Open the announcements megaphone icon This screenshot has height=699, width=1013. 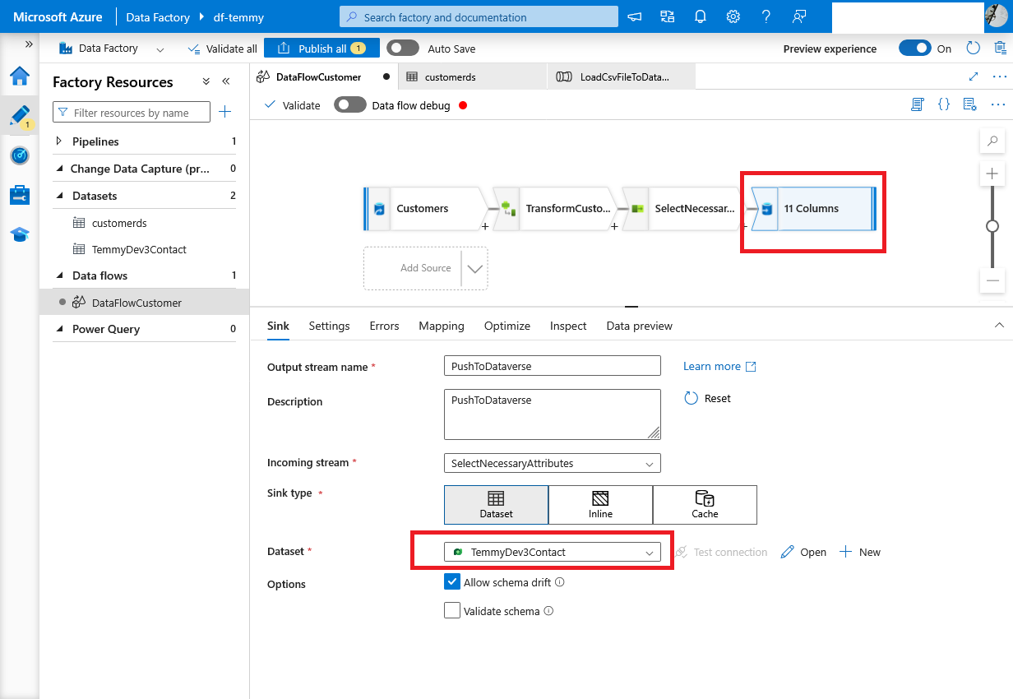click(635, 16)
